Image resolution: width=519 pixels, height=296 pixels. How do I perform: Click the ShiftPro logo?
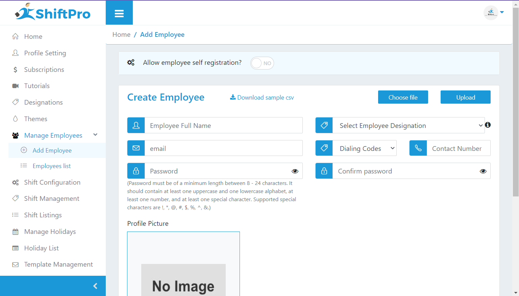pos(53,13)
